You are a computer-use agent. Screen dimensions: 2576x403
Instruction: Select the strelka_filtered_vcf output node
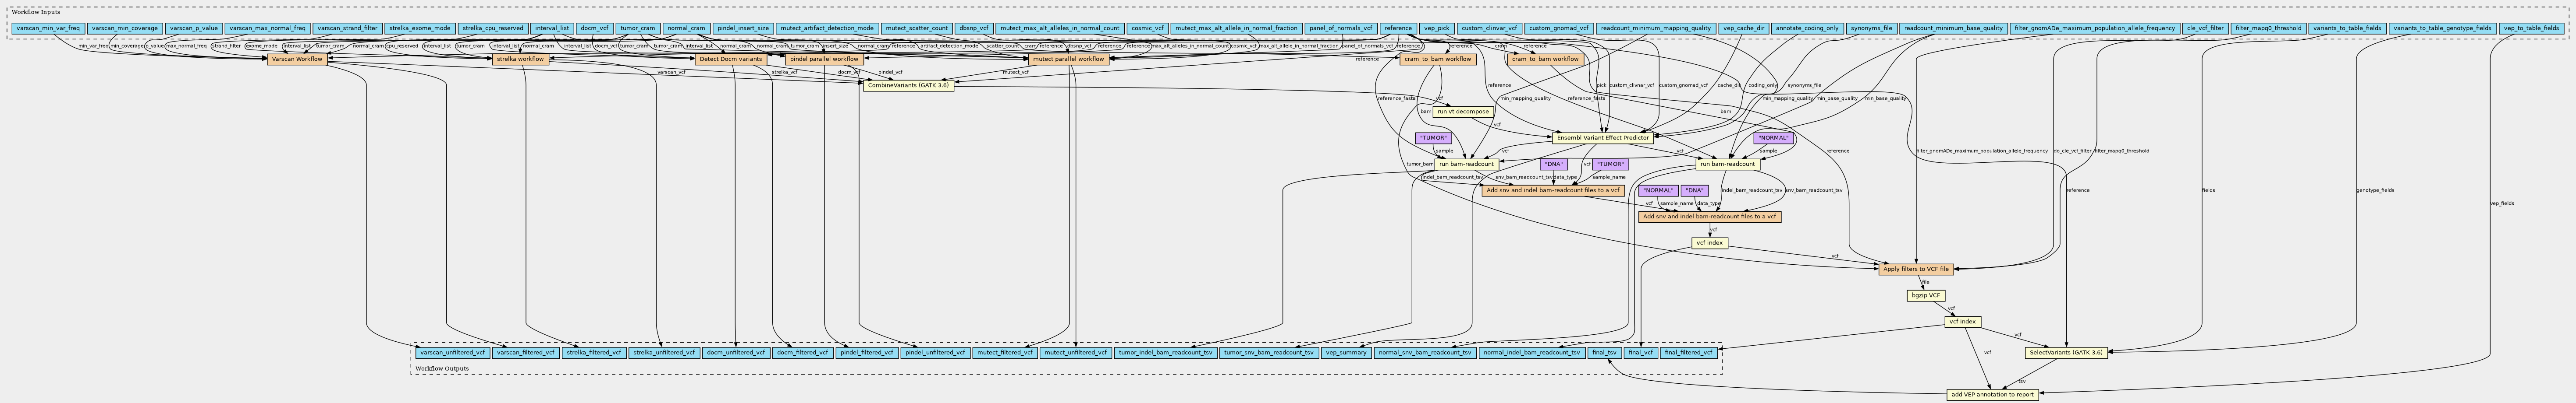point(593,352)
